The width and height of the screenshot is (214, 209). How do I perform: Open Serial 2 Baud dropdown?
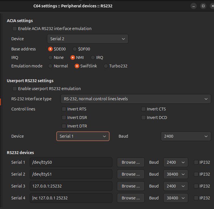point(176,174)
